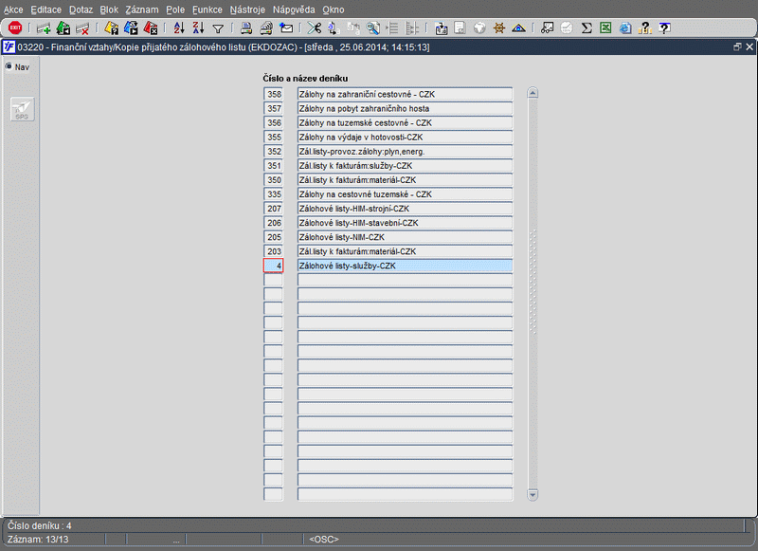
Task: Open the Funkce menu
Action: [207, 9]
